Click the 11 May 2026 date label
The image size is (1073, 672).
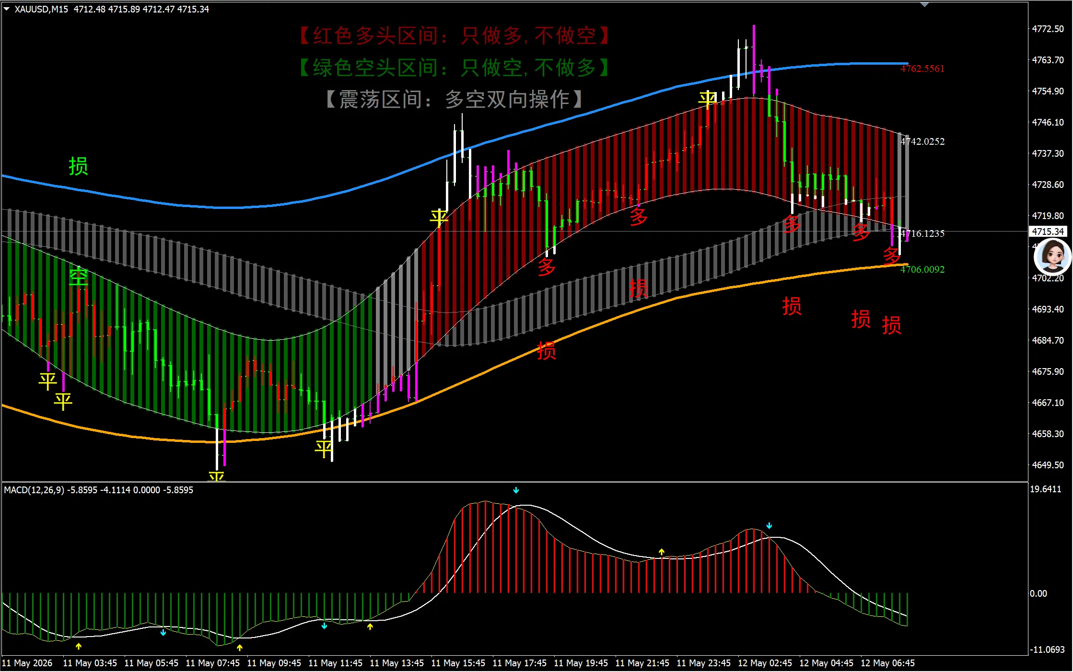pyautogui.click(x=27, y=663)
